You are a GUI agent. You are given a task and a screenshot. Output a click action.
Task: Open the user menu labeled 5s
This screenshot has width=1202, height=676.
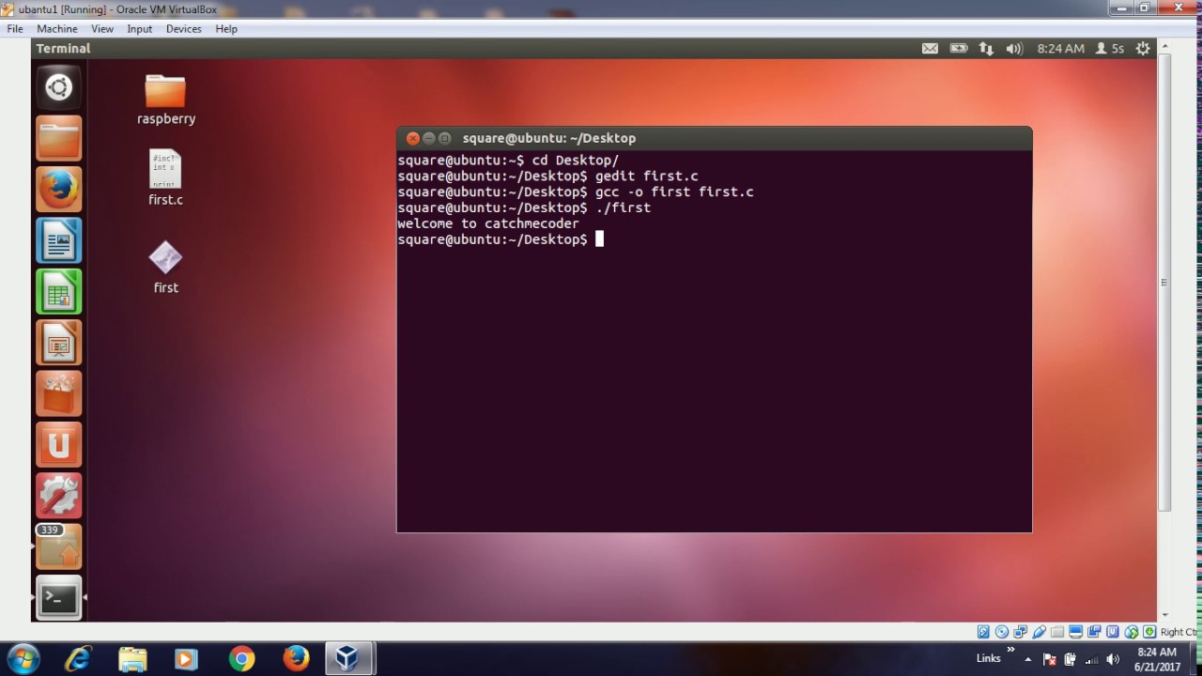(x=1110, y=49)
